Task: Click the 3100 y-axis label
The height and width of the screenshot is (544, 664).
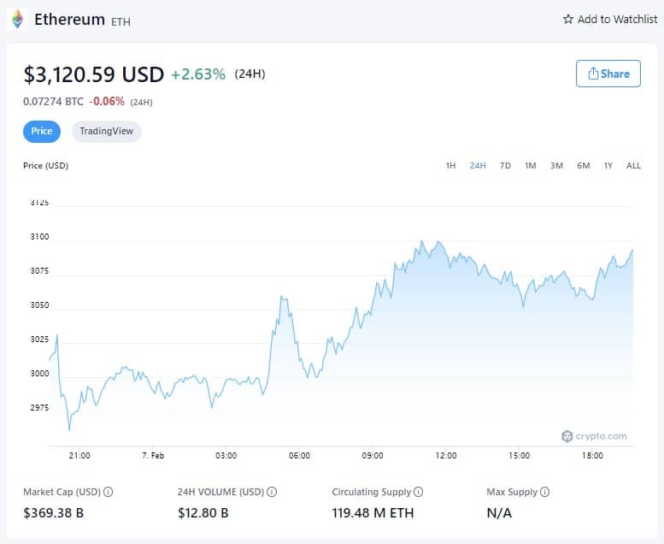Action: pos(39,237)
